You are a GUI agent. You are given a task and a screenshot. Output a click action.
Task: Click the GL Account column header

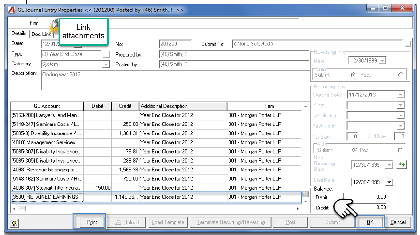47,106
